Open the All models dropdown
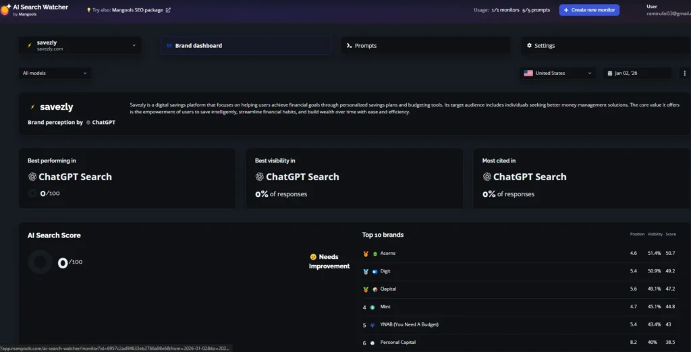Viewport: 691px width, 352px height. 55,73
